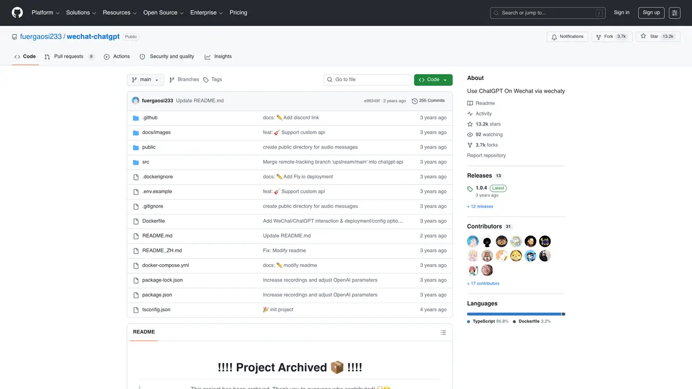The height and width of the screenshot is (389, 692).
Task: Open the Open Source header menu
Action: click(163, 12)
